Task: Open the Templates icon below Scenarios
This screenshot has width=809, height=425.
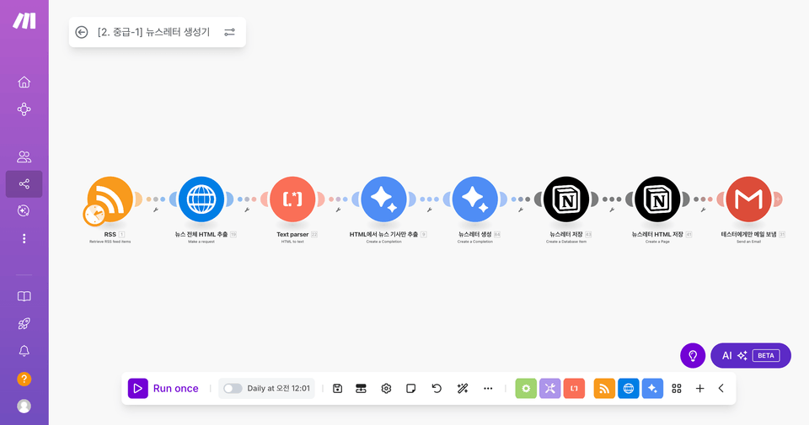Action: pos(24,210)
